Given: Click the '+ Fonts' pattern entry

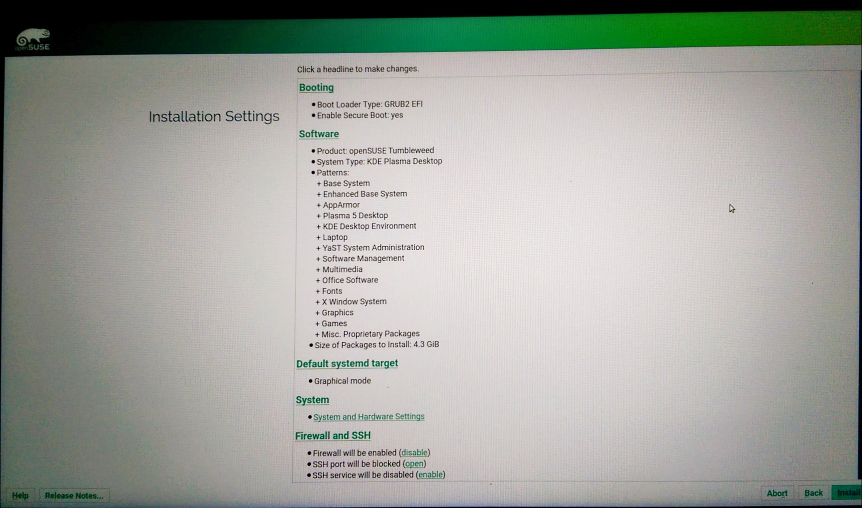Looking at the screenshot, I should (x=329, y=291).
